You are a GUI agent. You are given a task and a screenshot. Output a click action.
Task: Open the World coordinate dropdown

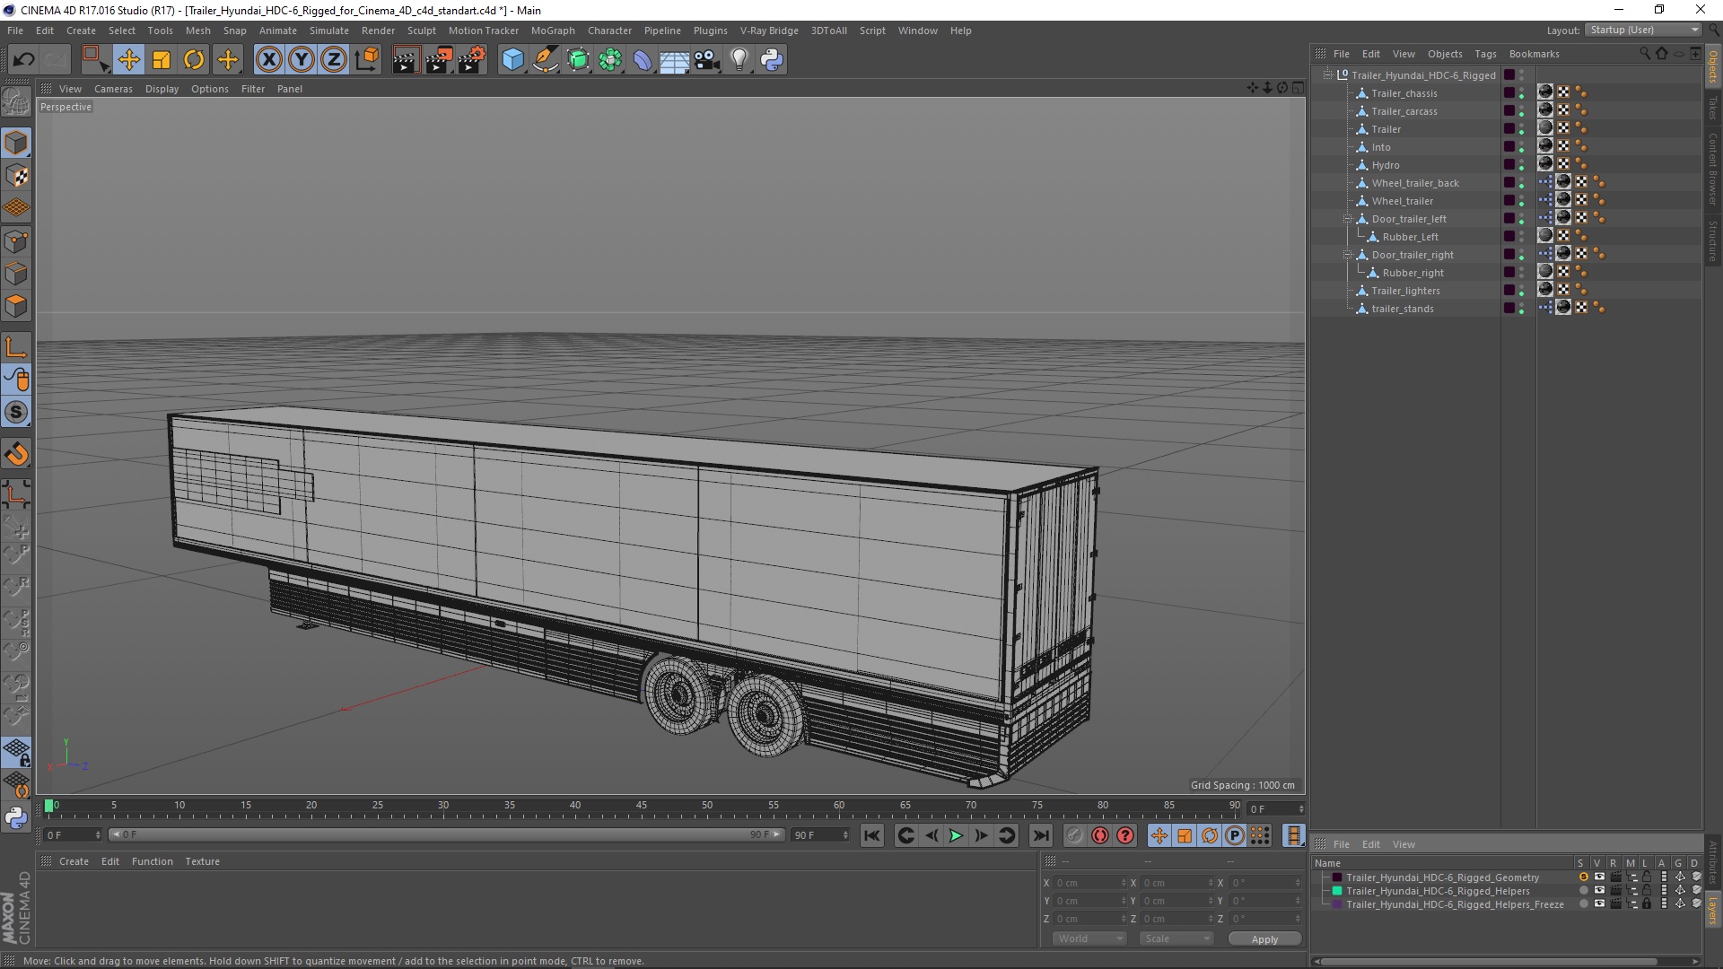click(1089, 938)
